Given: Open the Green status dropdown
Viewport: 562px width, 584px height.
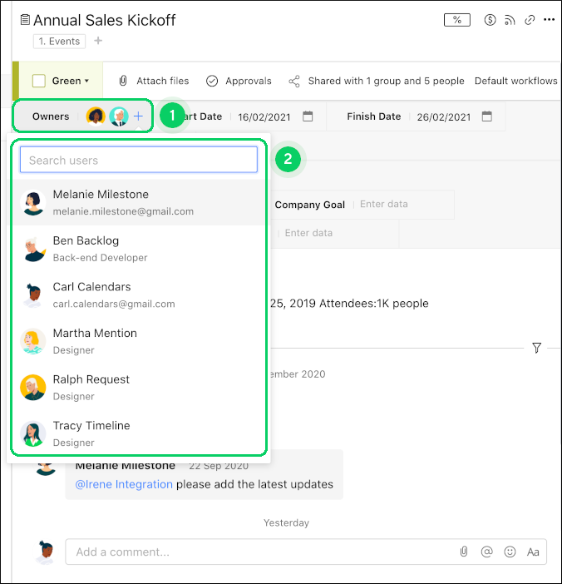Looking at the screenshot, I should pos(71,81).
